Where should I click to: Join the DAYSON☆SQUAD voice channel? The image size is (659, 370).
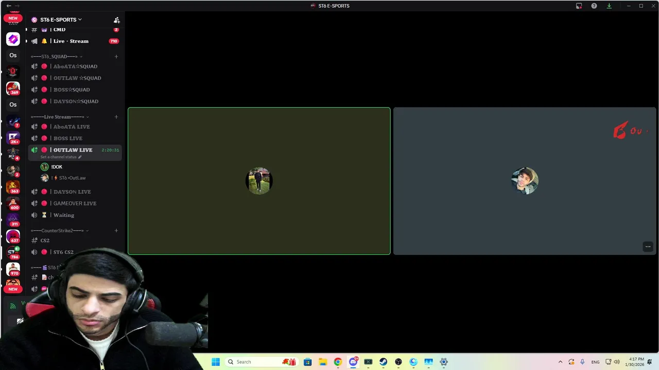pos(76,101)
